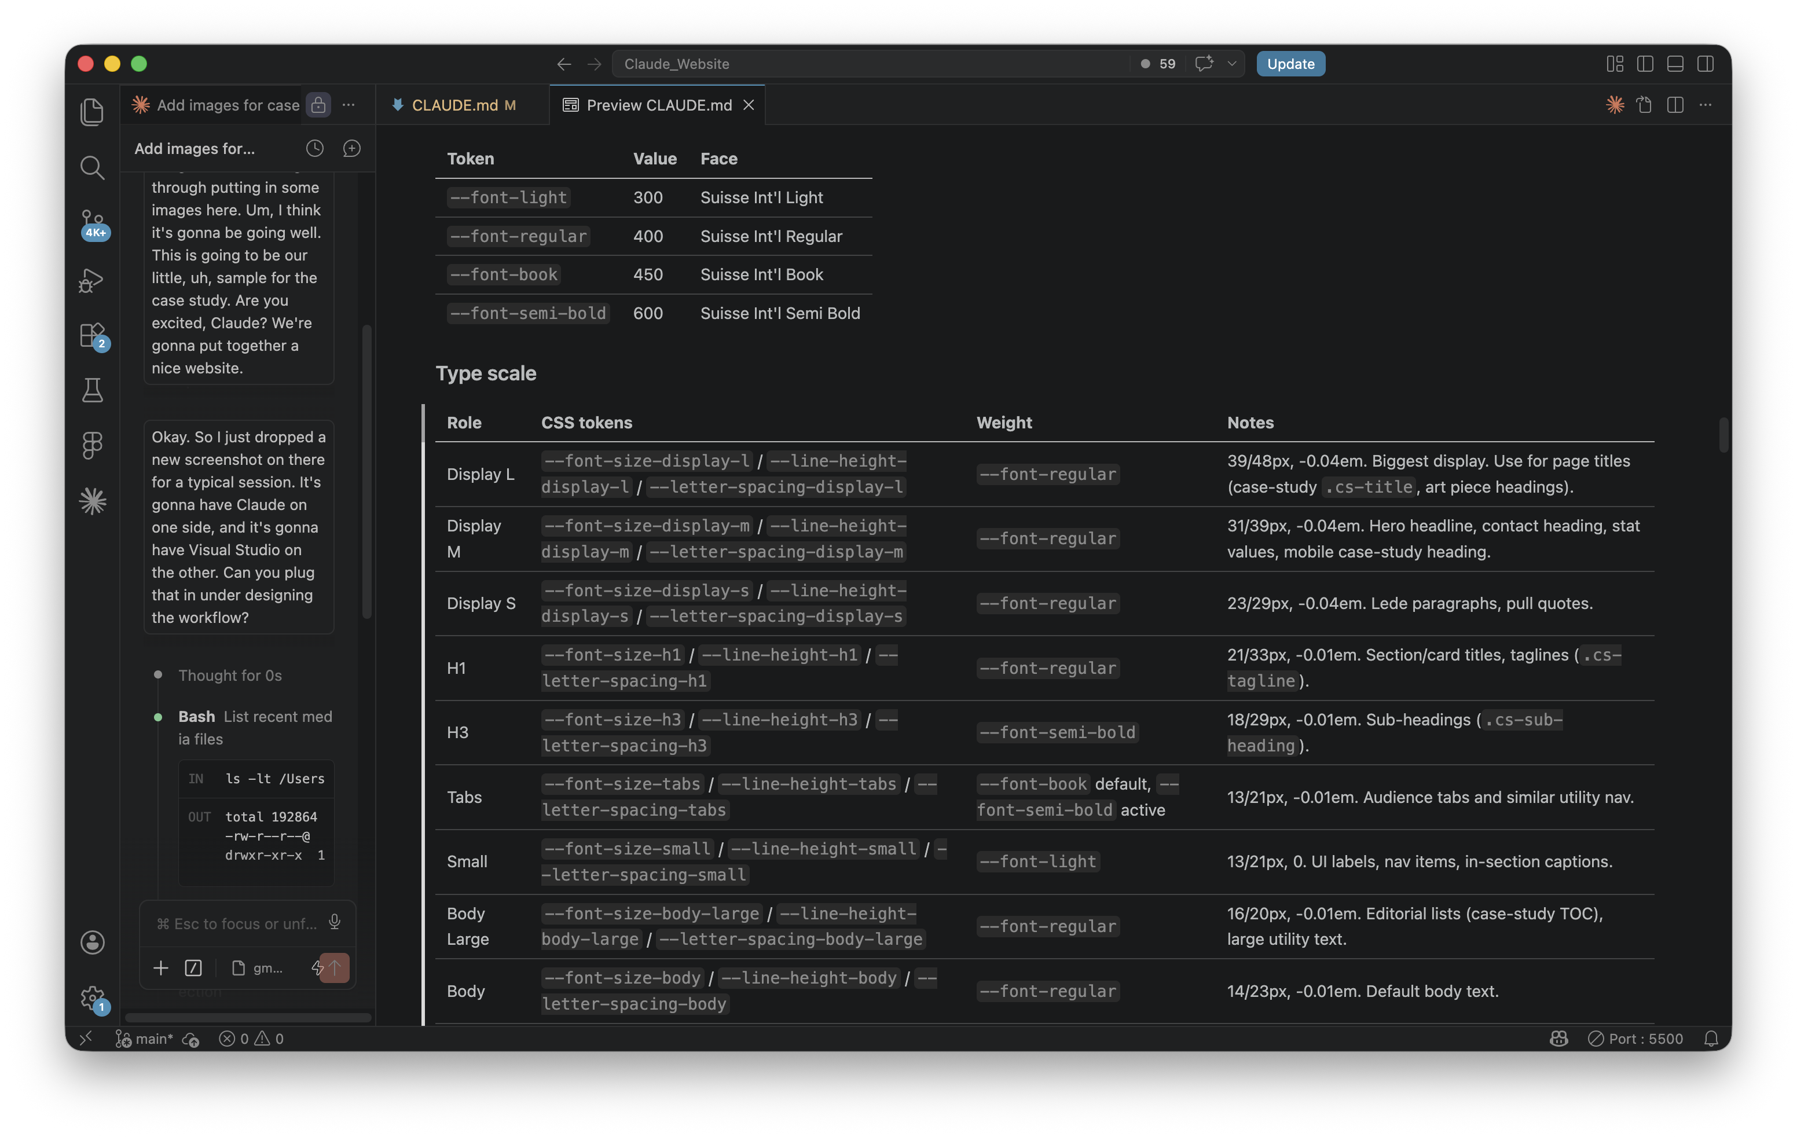Send the message with up arrow
The height and width of the screenshot is (1137, 1797).
click(x=335, y=967)
